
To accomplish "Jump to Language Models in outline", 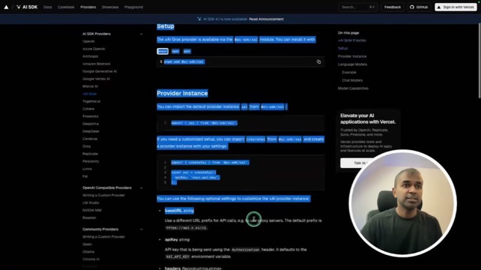I will [x=352, y=64].
